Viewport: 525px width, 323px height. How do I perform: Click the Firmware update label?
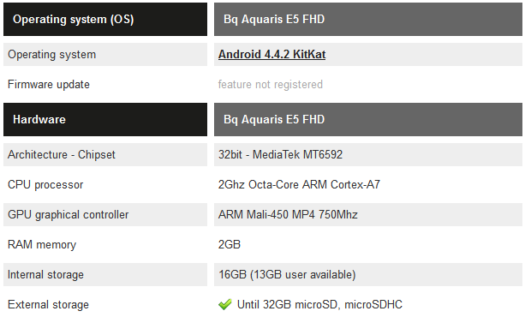(x=49, y=84)
